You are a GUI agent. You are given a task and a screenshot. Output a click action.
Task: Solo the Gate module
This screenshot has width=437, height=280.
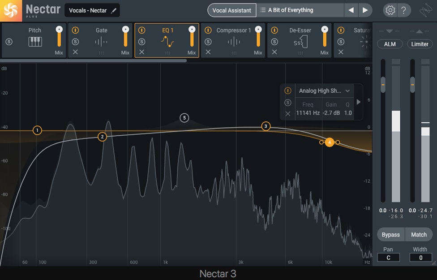75,42
